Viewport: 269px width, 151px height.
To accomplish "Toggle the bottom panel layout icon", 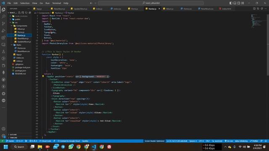I will click(x=235, y=3).
